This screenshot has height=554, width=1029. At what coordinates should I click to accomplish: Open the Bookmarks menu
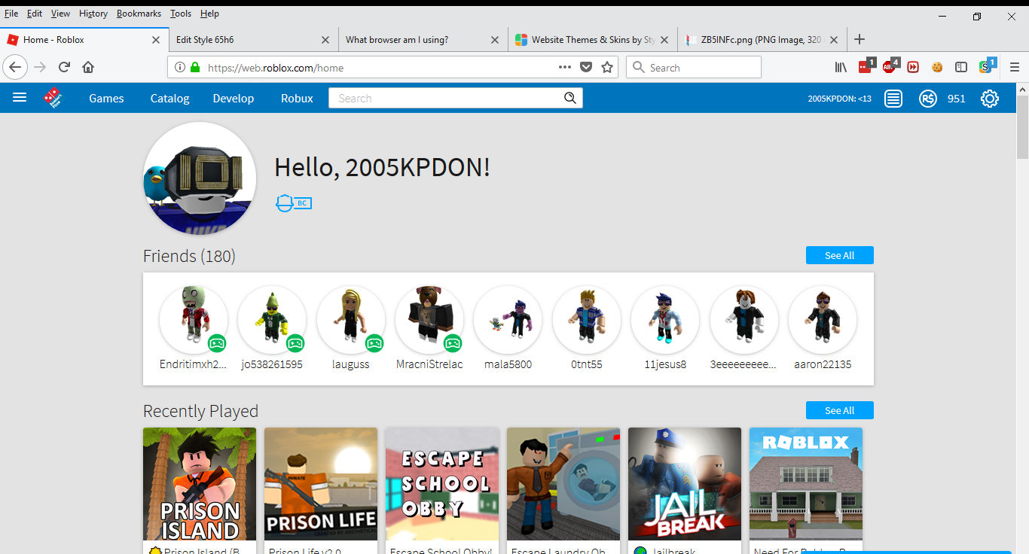click(139, 14)
